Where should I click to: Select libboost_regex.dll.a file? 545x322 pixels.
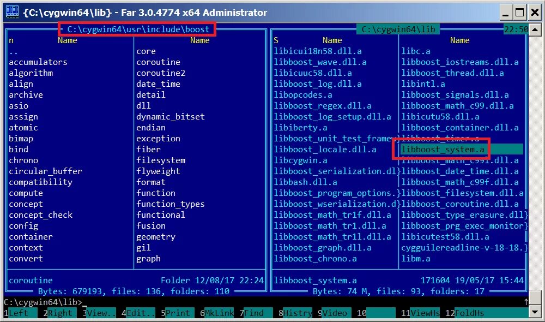[323, 106]
